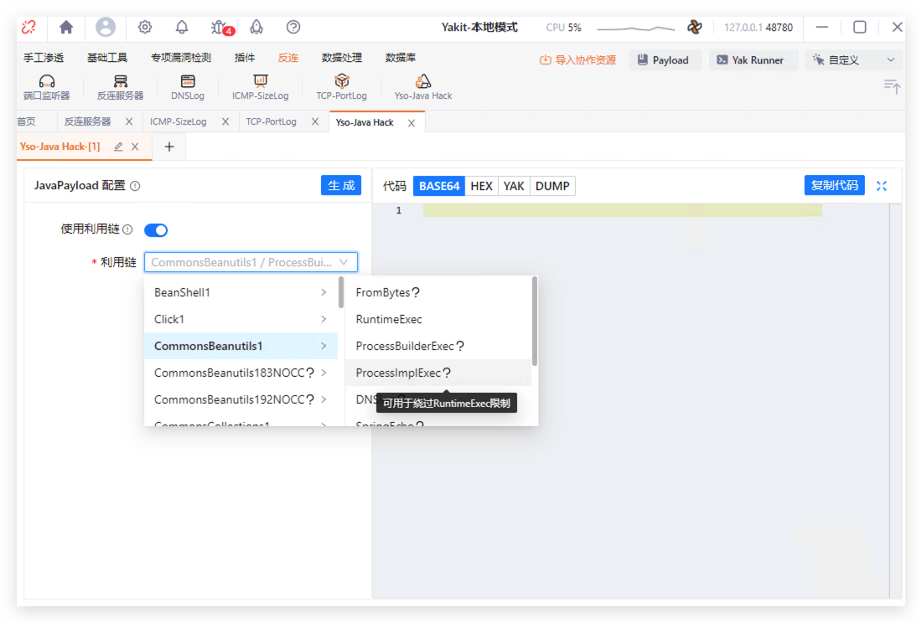This screenshot has width=922, height=623.
Task: Open the Yso-Java Hack tool icon
Action: [422, 87]
